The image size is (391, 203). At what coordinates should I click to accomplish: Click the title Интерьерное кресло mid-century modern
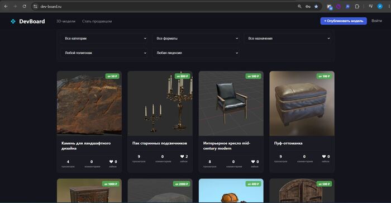pos(227,146)
